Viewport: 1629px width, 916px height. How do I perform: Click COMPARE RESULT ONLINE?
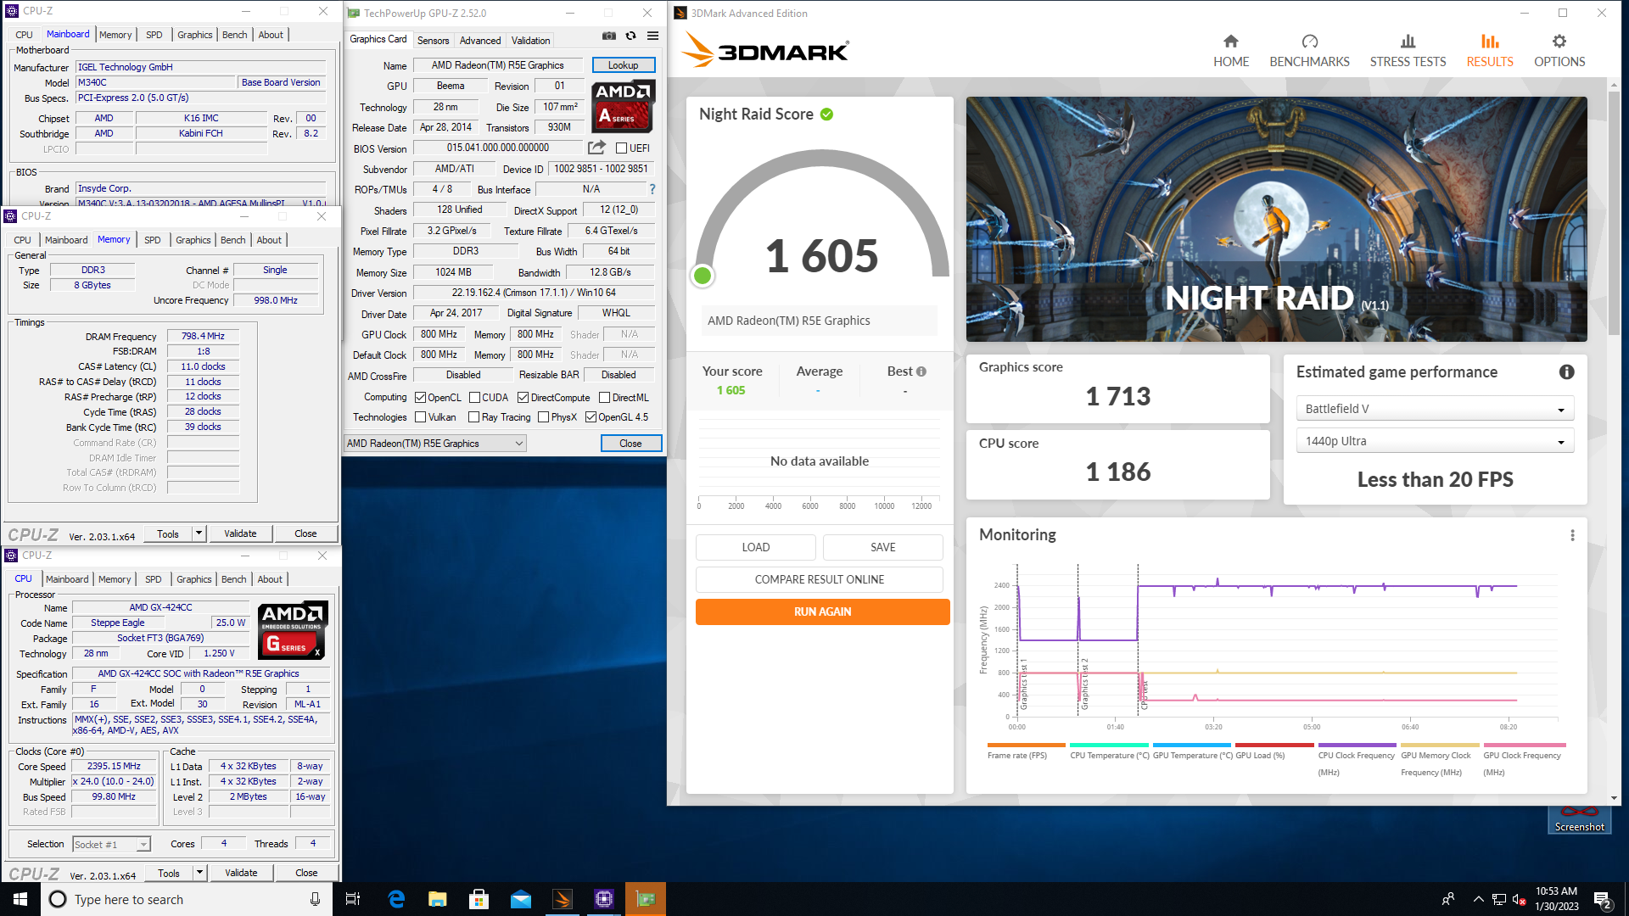tap(819, 579)
